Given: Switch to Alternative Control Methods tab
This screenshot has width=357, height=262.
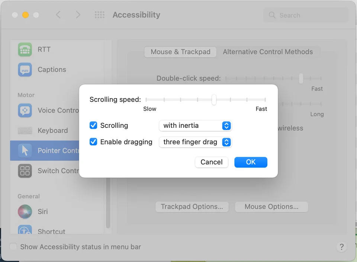Looking at the screenshot, I should click(268, 52).
